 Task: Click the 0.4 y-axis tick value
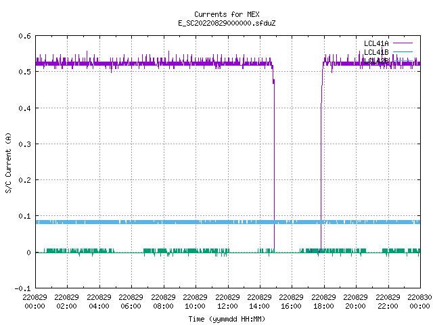[24, 108]
